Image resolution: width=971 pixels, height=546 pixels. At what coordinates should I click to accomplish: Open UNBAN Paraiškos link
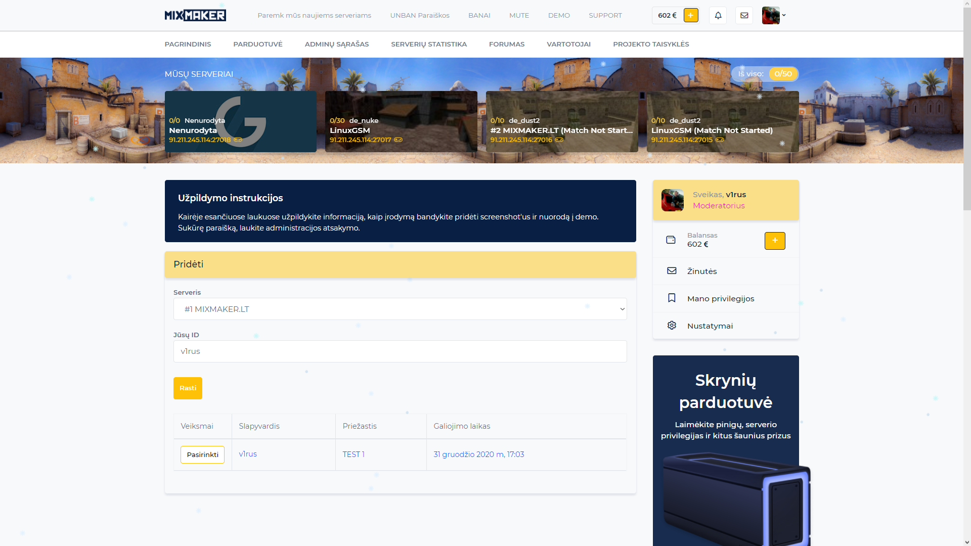pos(420,15)
